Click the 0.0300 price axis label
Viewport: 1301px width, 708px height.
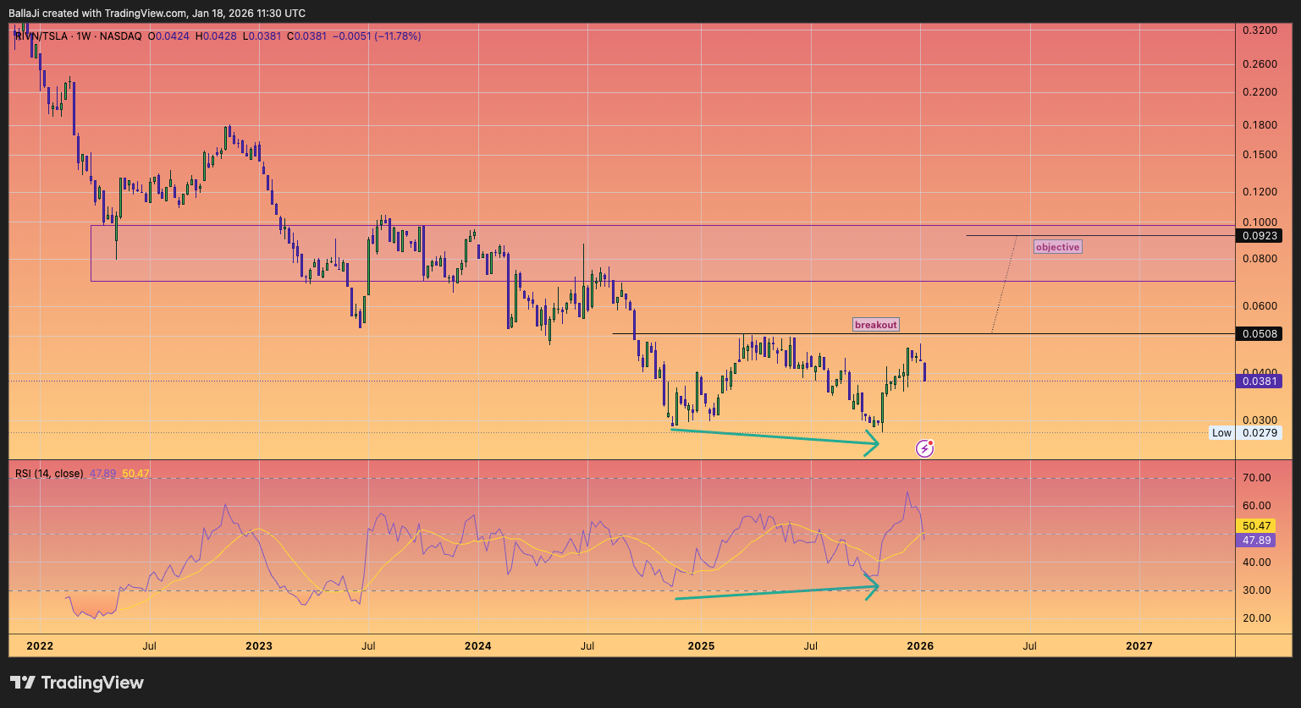1259,420
